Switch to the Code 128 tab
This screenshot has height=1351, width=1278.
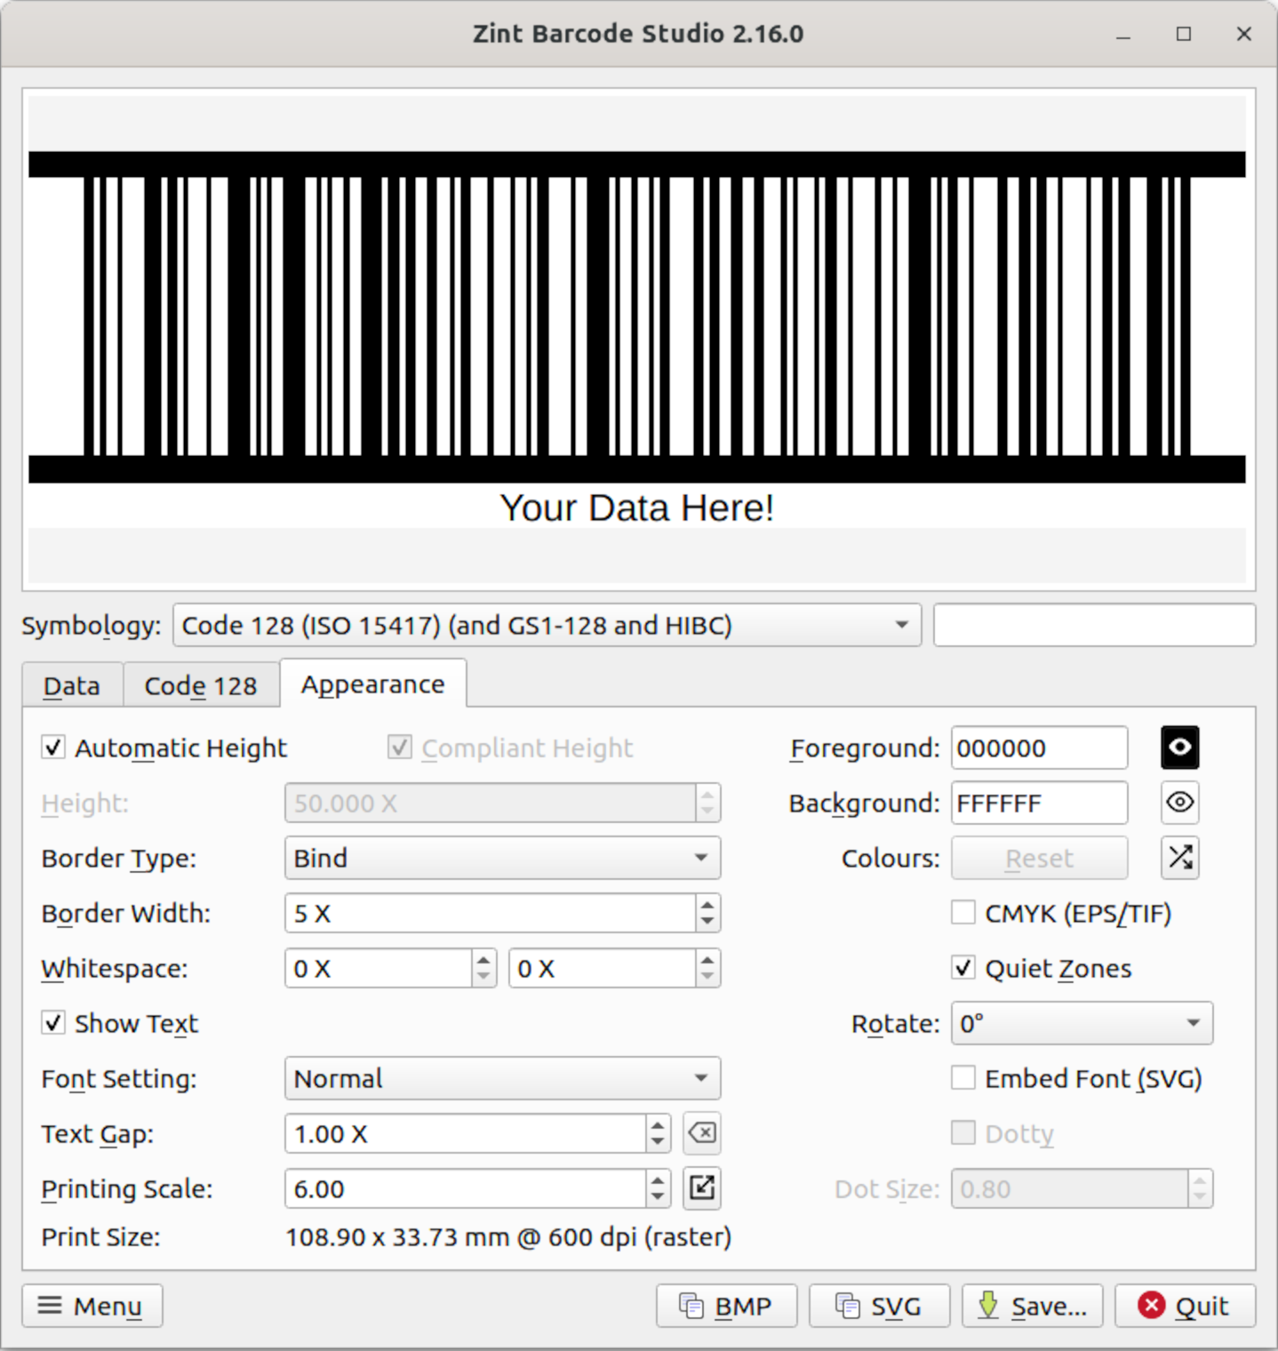(x=201, y=684)
